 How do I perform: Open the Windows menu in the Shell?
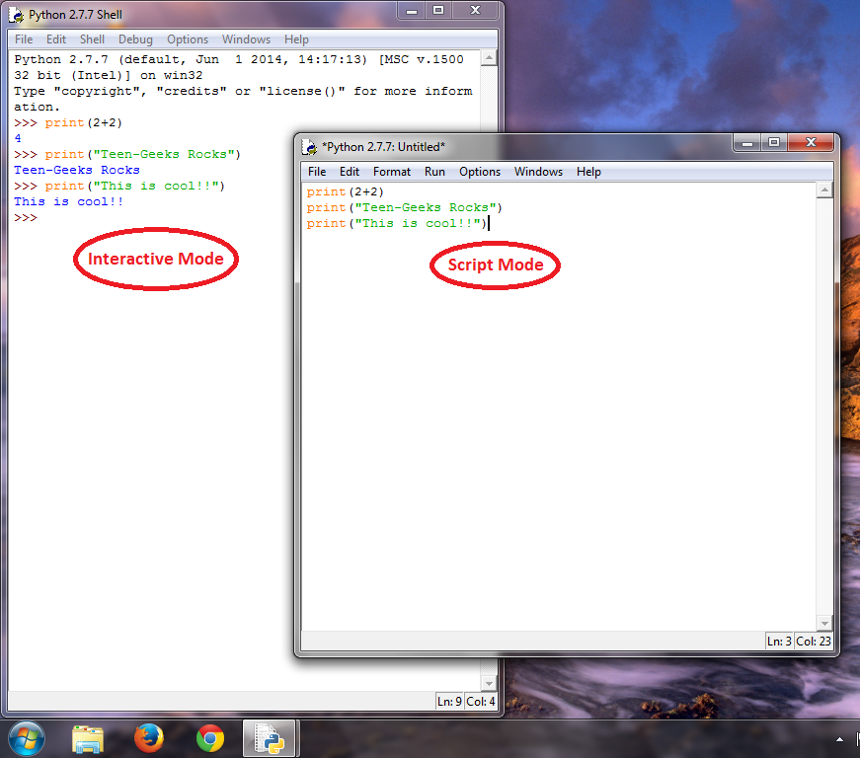(246, 39)
